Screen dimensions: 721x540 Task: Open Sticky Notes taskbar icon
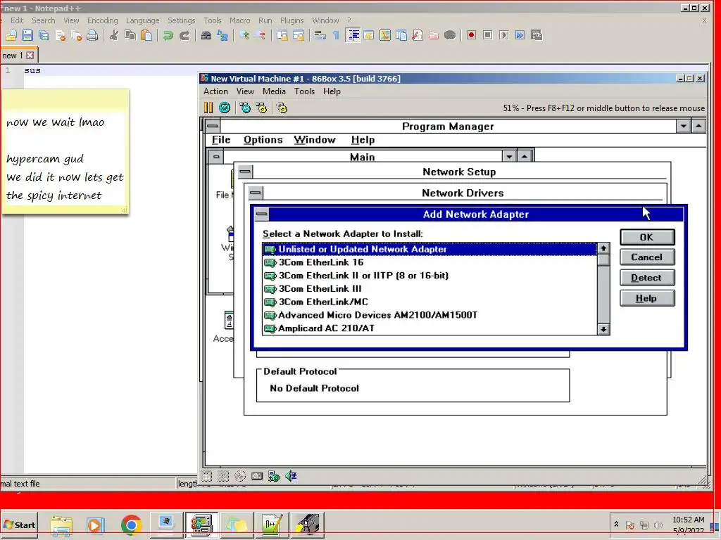237,525
